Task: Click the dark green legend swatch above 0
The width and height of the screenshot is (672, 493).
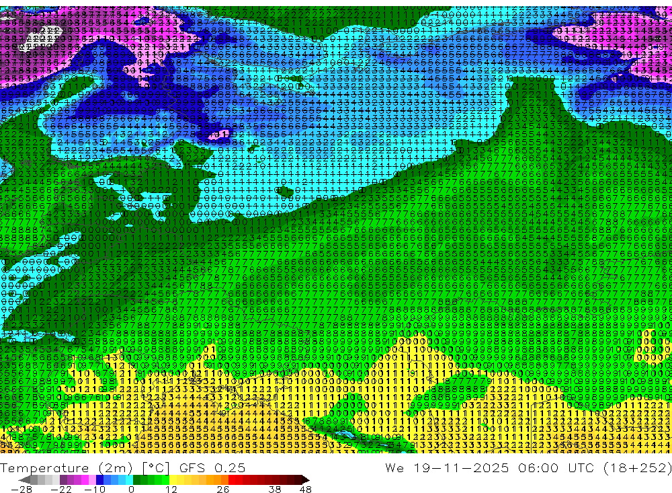Action: tap(136, 480)
